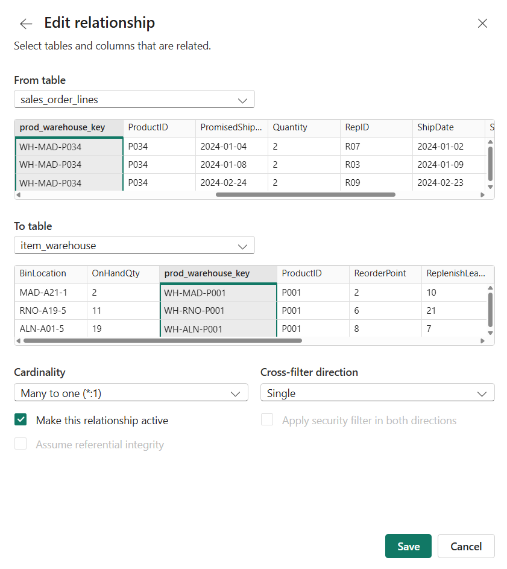The image size is (507, 569).
Task: Click down scroll arrow of To table
Action: (490, 333)
